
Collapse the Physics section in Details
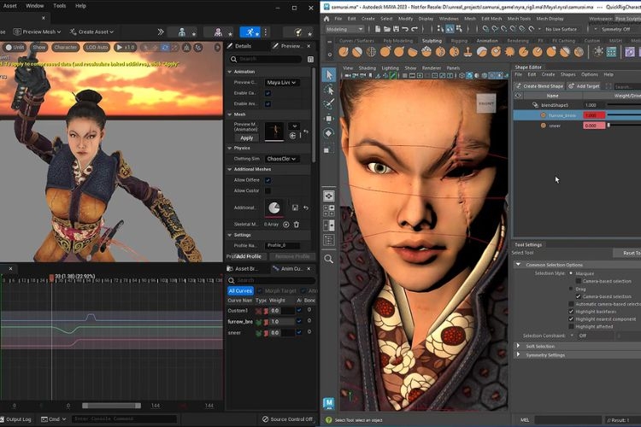tap(230, 148)
